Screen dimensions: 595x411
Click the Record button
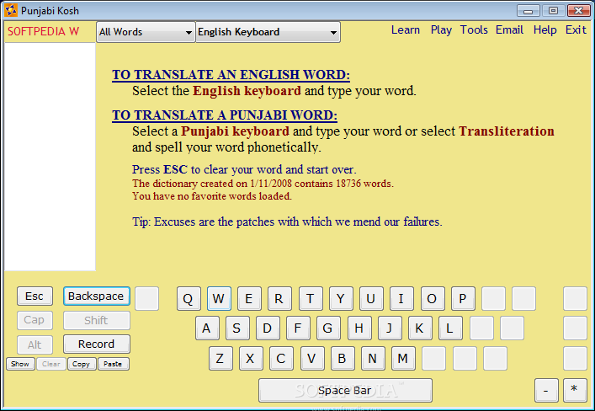click(x=97, y=344)
